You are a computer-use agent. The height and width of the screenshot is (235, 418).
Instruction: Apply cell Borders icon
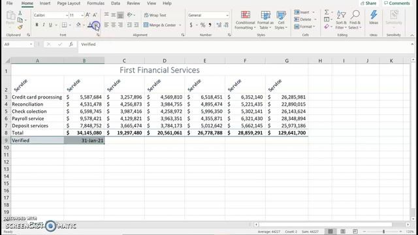(64, 25)
